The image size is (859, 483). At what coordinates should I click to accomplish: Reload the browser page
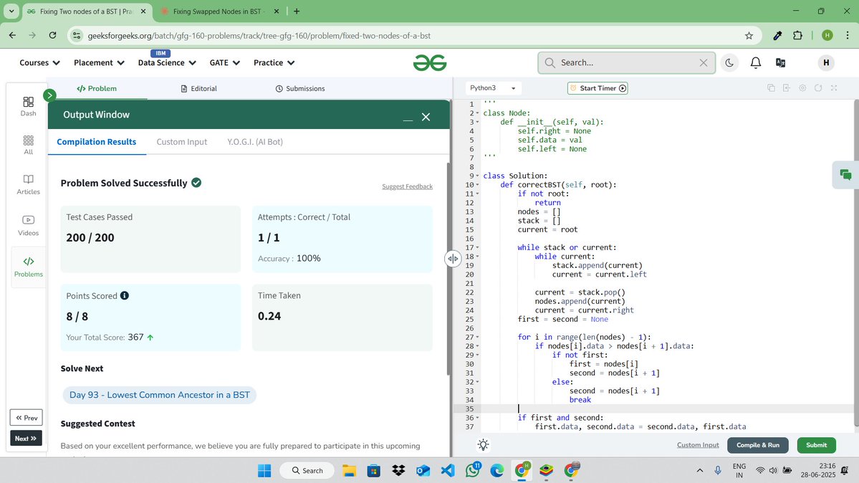(52, 35)
